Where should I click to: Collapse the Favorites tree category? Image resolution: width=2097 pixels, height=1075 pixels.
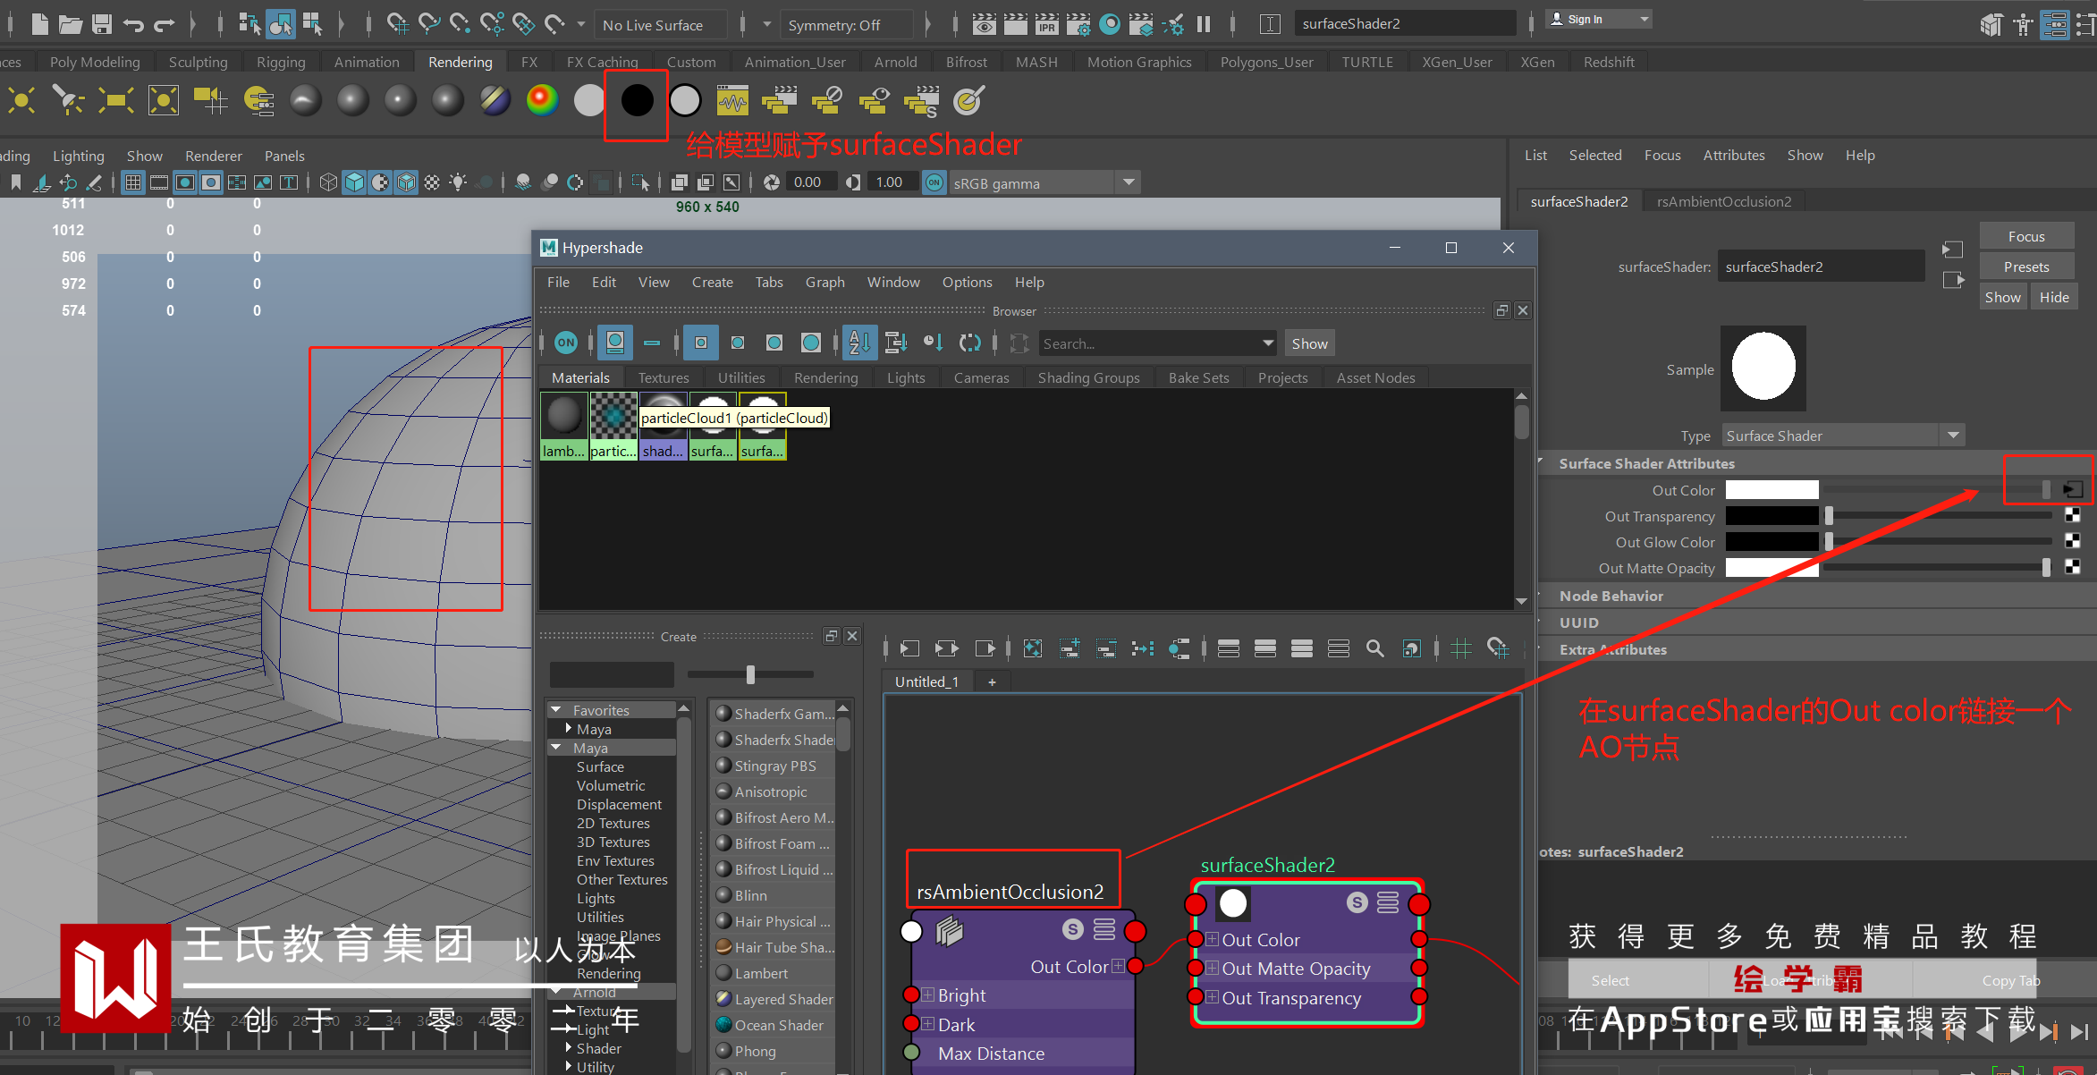556,710
